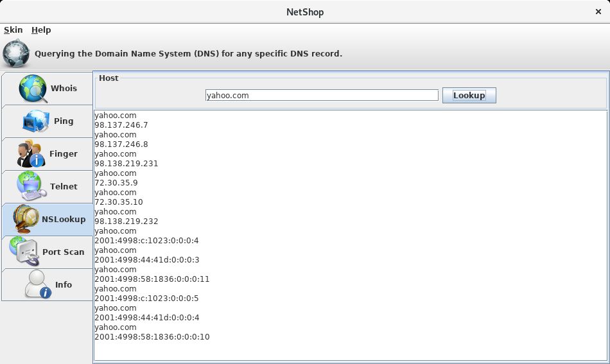610x364 pixels.
Task: Select IPv6 line 2001:4998:c:1023:0:0:0:5
Action: point(146,299)
